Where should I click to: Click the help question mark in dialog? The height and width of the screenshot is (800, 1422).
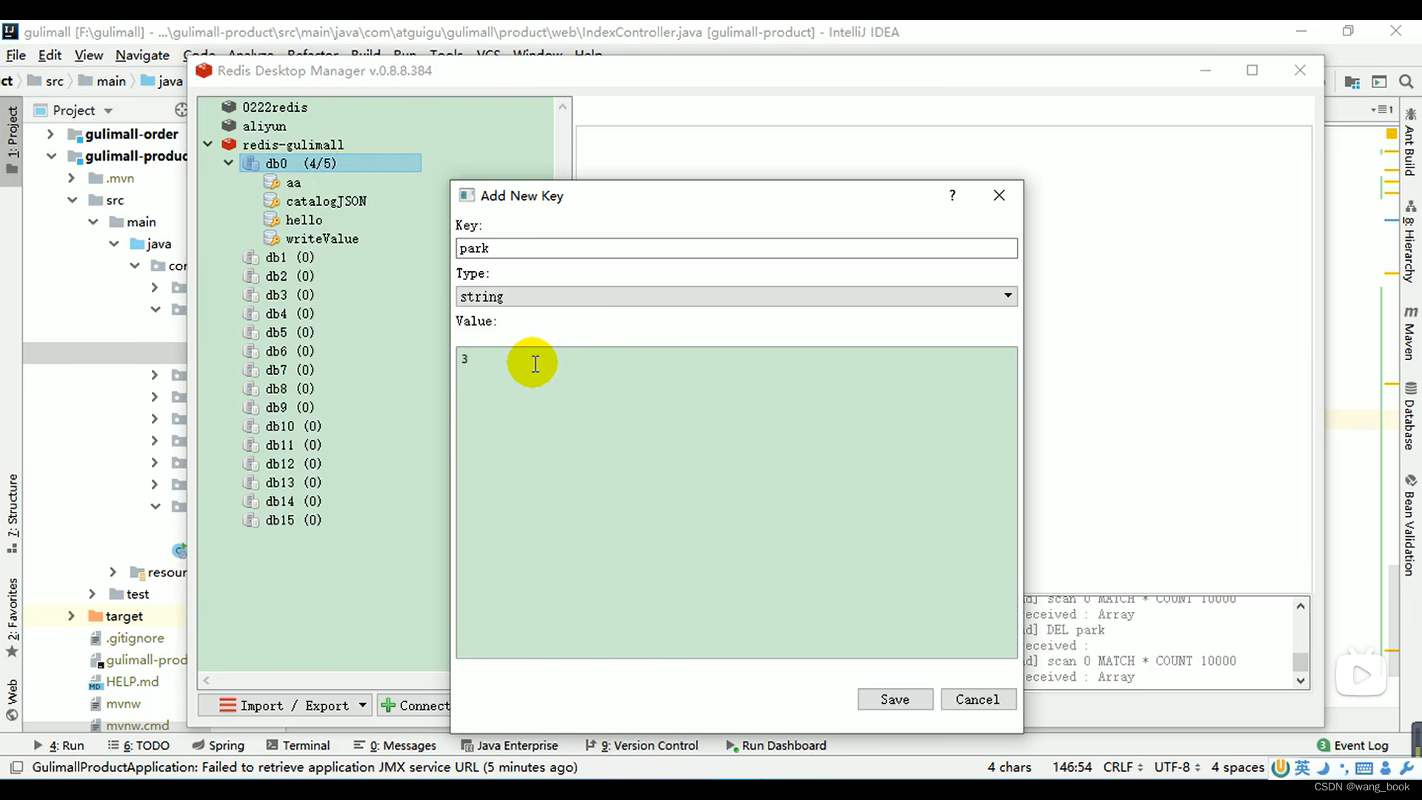pyautogui.click(x=952, y=195)
